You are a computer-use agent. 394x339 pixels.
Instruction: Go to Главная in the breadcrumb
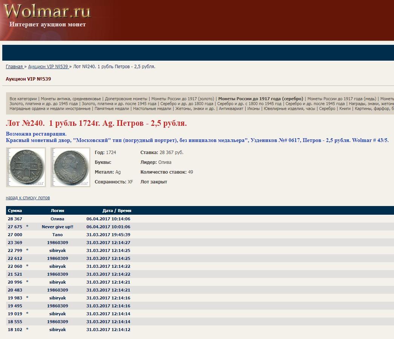click(14, 67)
